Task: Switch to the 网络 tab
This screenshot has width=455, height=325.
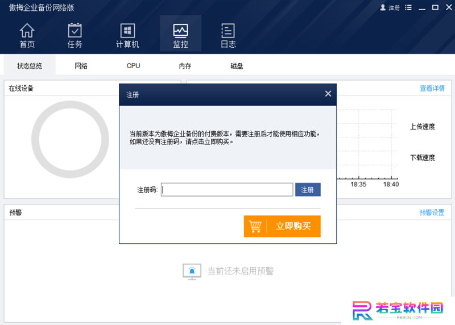Action: pyautogui.click(x=81, y=66)
